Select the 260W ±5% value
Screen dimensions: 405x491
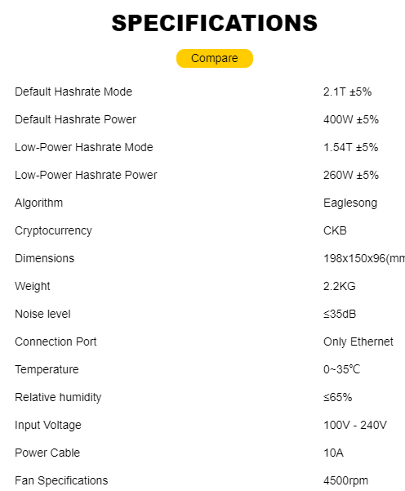coord(351,175)
